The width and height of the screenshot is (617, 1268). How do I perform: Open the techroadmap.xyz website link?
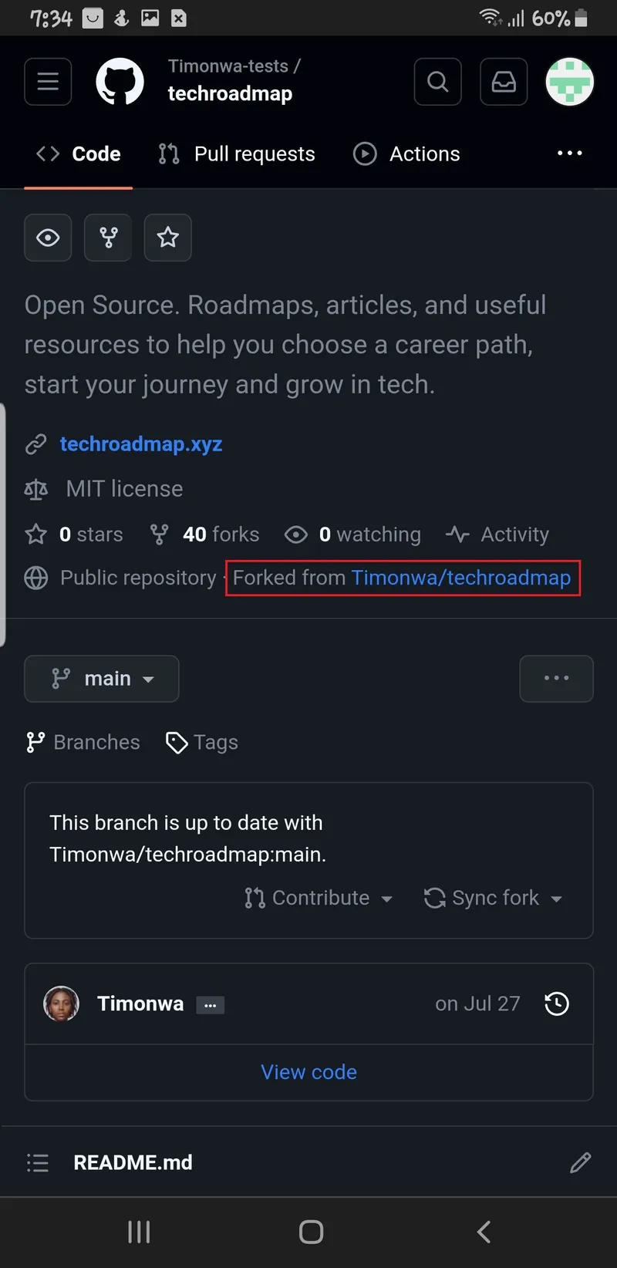tap(141, 444)
